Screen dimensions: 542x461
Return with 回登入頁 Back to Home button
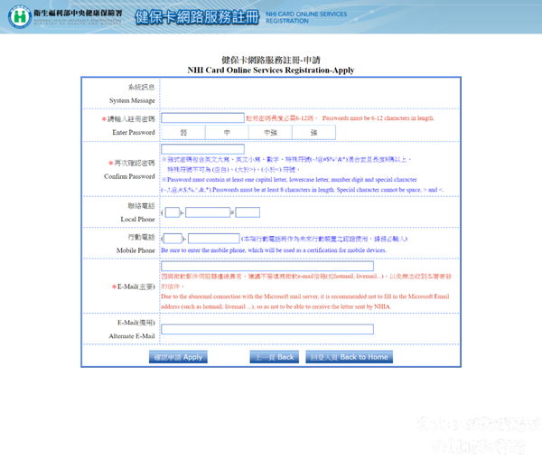349,357
